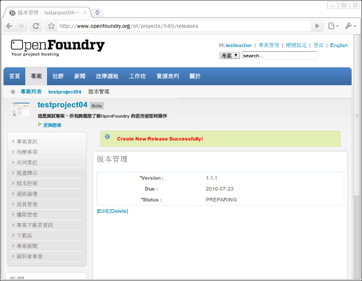
Task: Open the page menu icon
Action: point(333,26)
